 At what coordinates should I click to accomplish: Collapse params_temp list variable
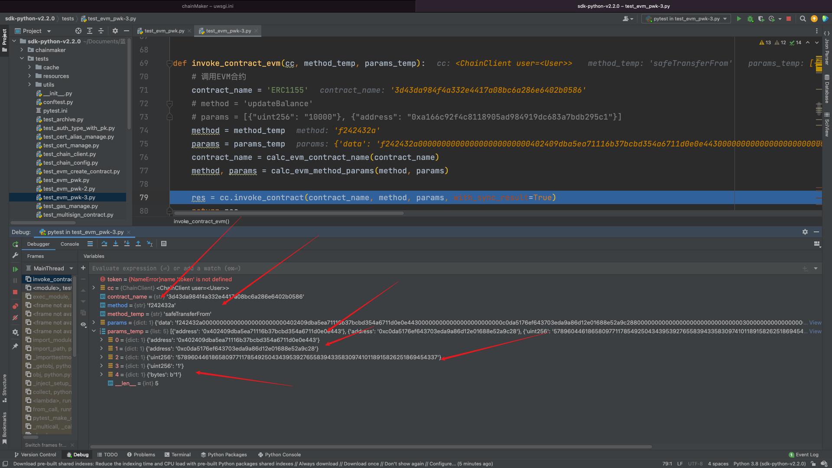coord(94,331)
